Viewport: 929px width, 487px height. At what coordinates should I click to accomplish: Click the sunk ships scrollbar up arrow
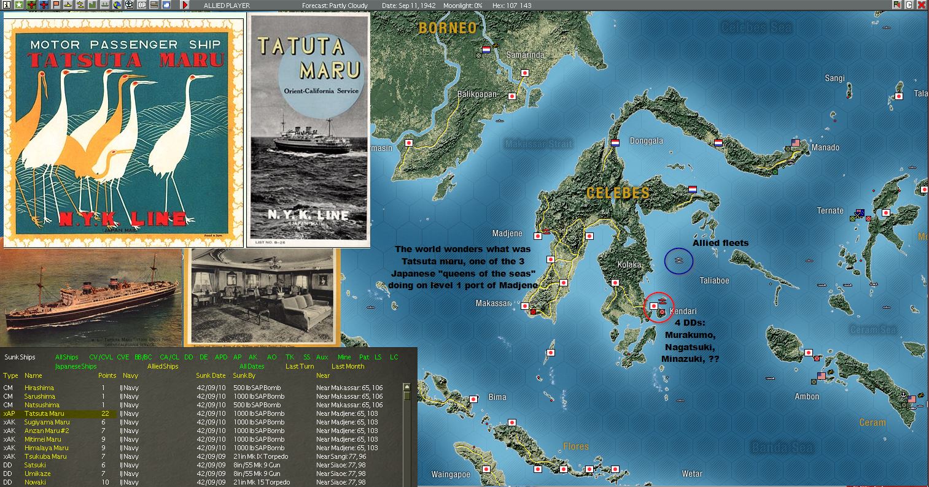[406, 387]
